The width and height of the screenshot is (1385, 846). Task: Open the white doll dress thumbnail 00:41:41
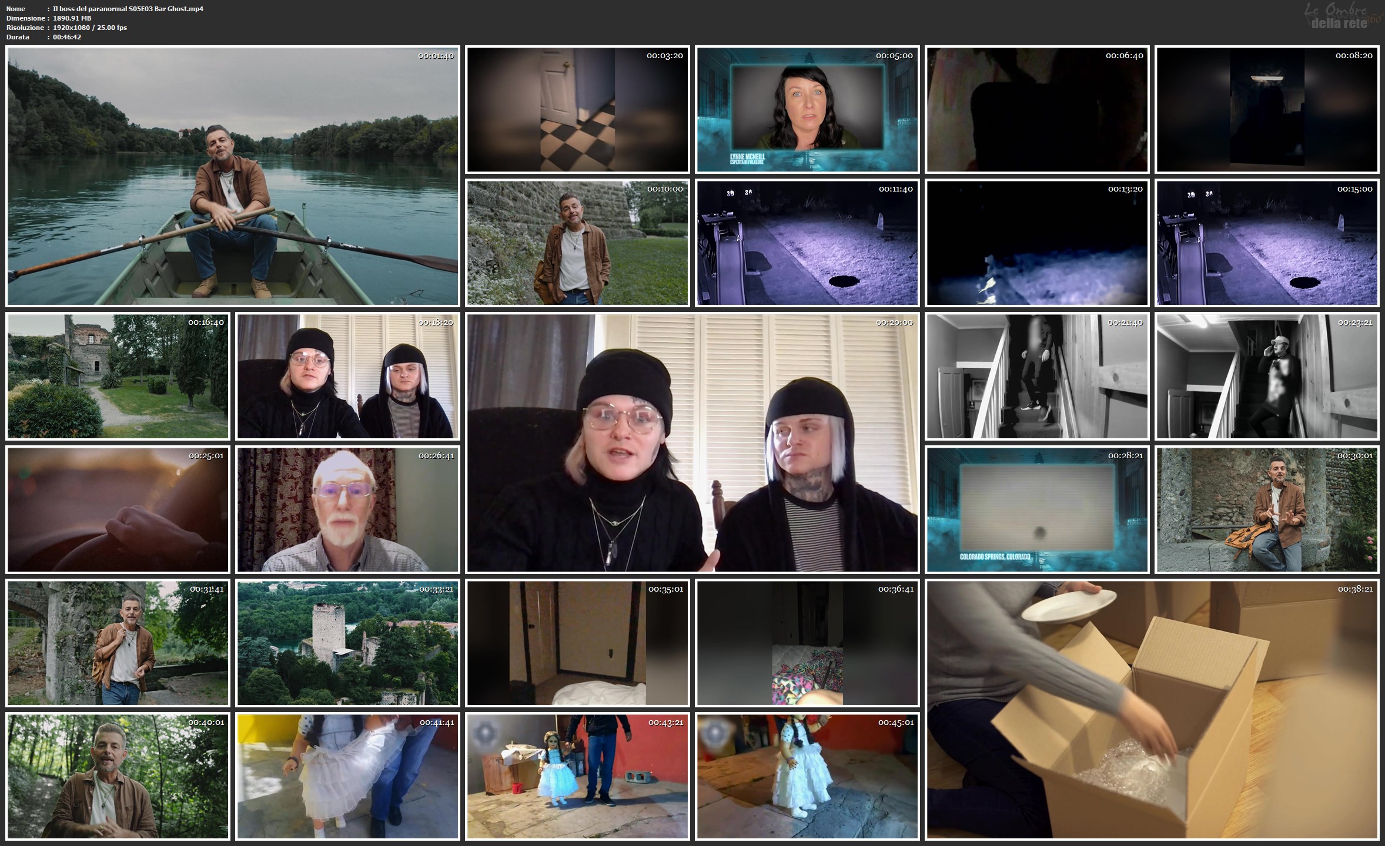[347, 775]
